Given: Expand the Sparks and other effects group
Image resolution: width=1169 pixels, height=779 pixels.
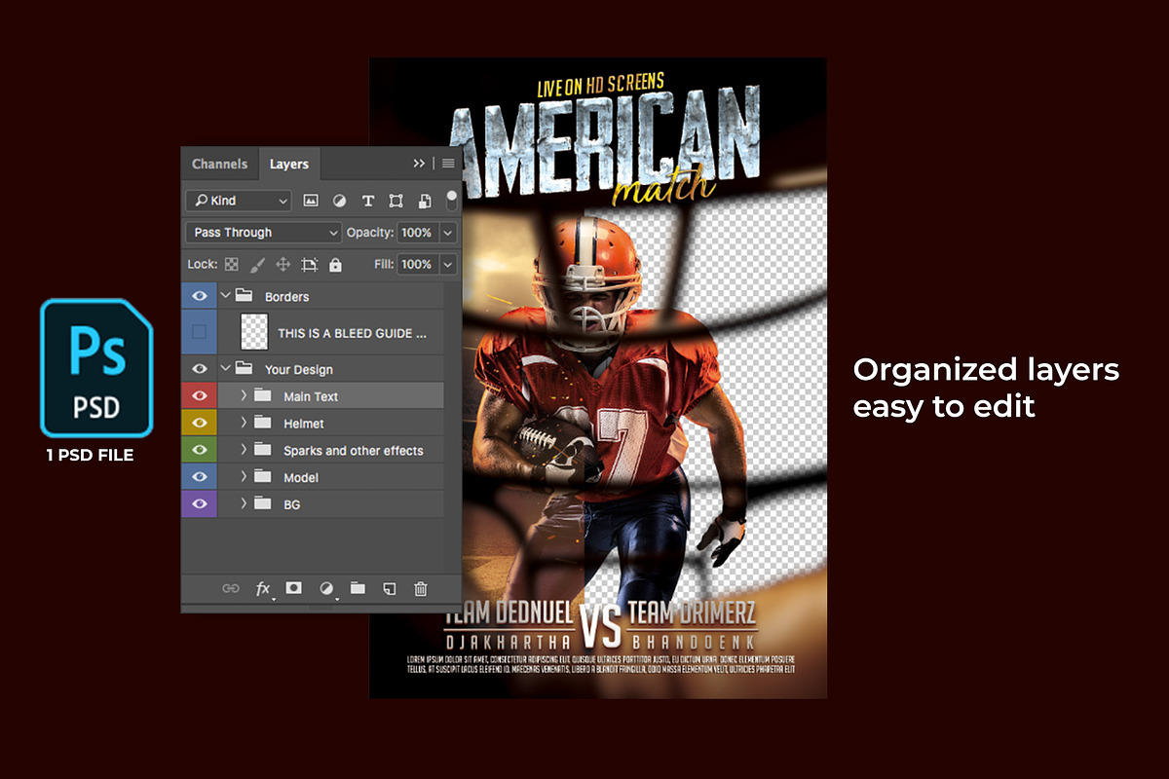Looking at the screenshot, I should pyautogui.click(x=244, y=450).
